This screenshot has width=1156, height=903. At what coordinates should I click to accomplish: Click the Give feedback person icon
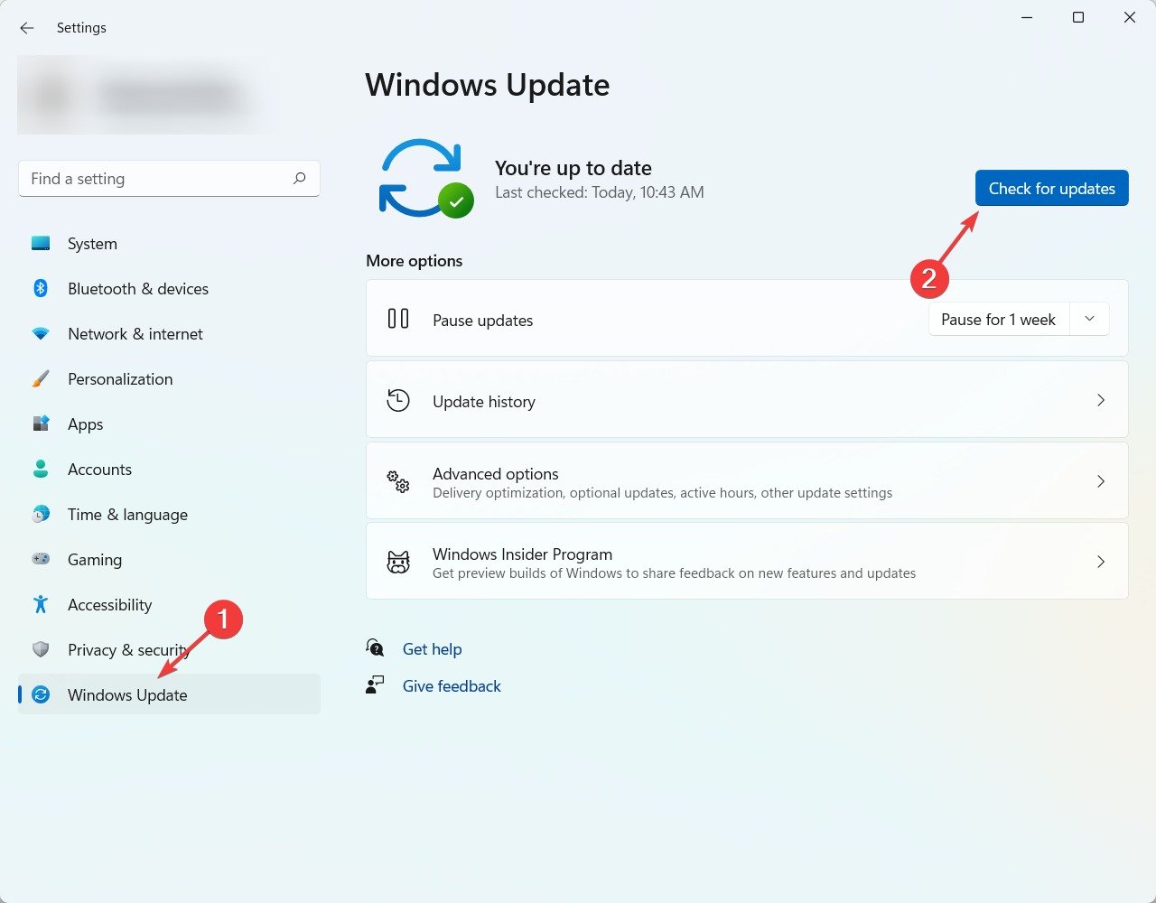coord(375,685)
